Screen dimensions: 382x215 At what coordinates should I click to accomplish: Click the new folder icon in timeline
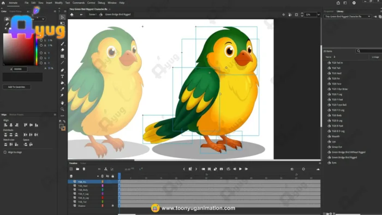point(77,169)
